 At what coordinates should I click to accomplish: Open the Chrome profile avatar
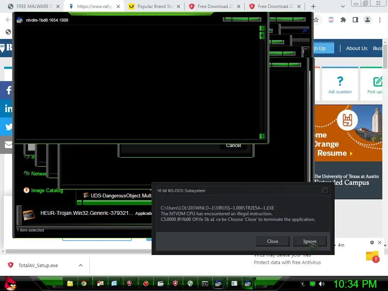point(368,20)
